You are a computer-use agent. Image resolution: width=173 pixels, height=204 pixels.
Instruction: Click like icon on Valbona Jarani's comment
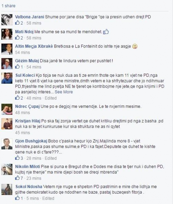(x=17, y=23)
